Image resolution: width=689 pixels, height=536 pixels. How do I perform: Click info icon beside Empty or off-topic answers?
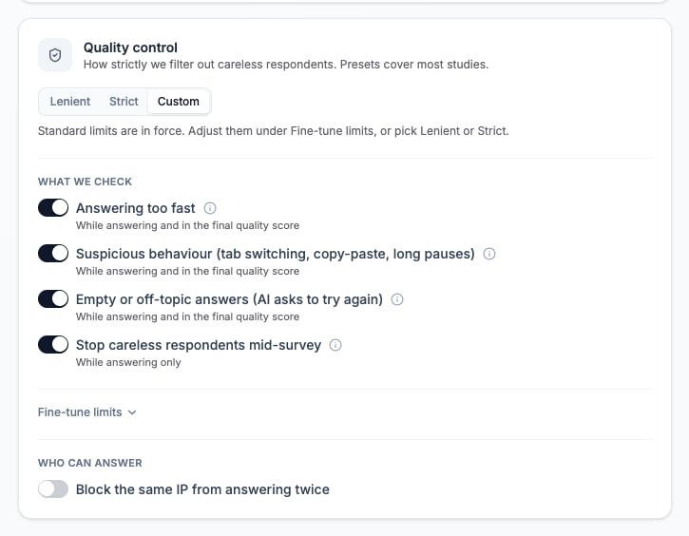[x=397, y=299]
